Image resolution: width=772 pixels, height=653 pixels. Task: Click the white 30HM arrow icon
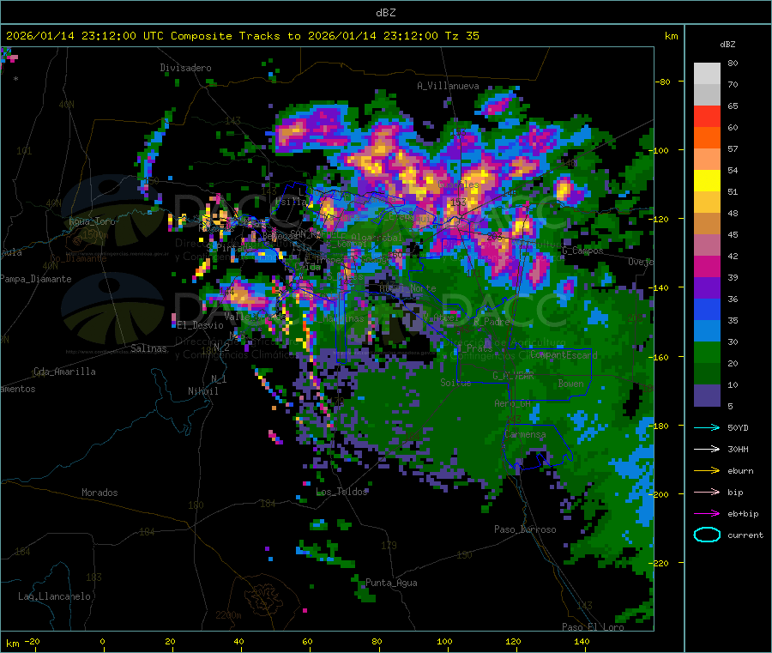(x=707, y=449)
